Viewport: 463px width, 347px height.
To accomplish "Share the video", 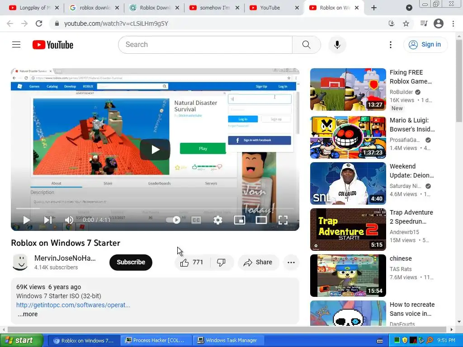I will 258,262.
